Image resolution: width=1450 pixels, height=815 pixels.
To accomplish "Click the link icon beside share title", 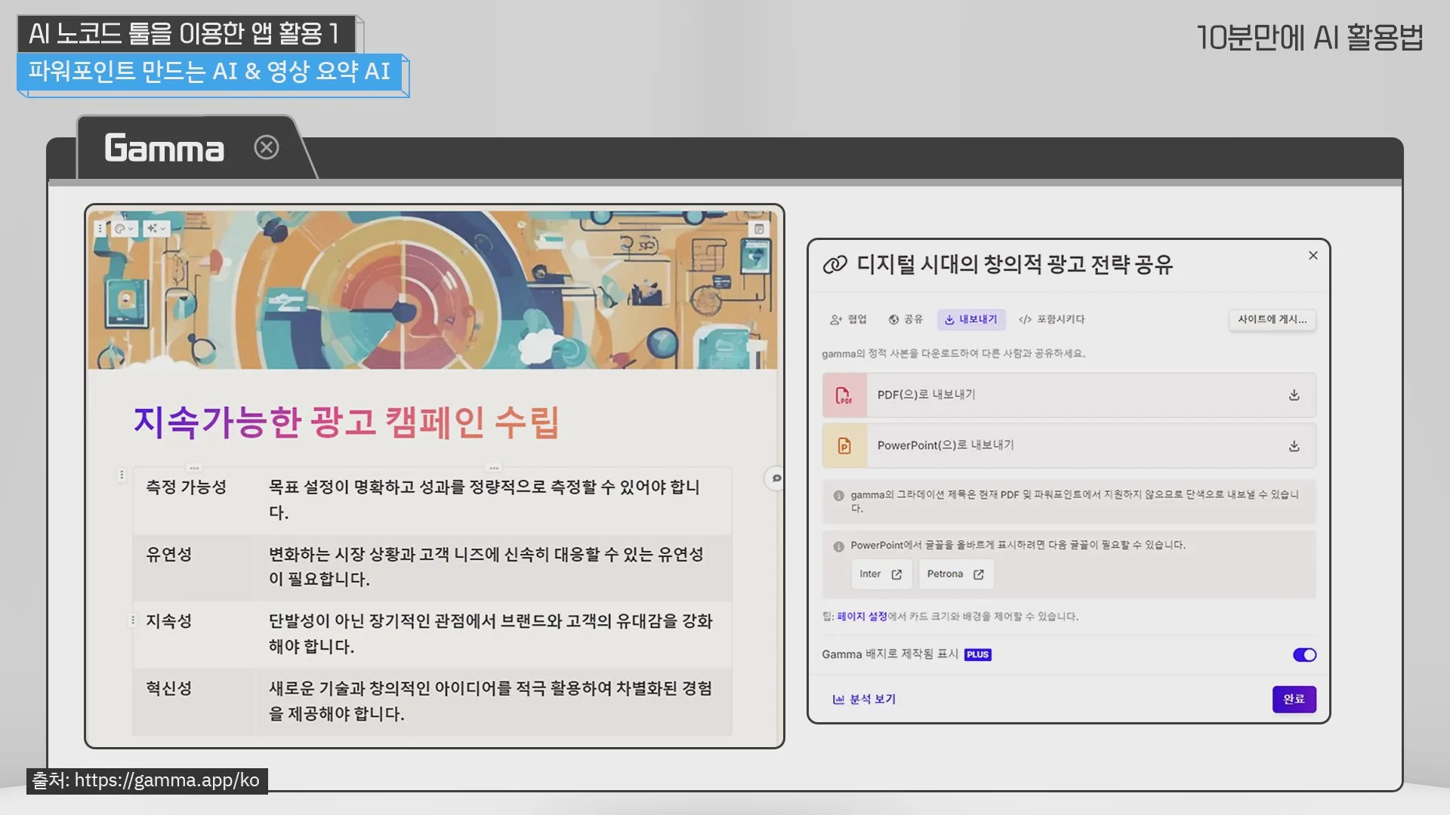I will (x=835, y=265).
